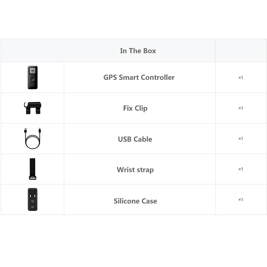Click the "In The Box" table header
Image resolution: width=267 pixels, height=267 pixels.
click(x=138, y=51)
